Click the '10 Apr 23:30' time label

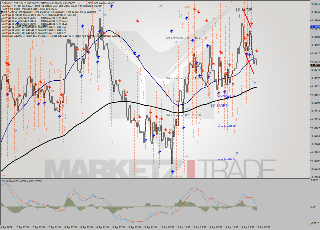click(199, 227)
